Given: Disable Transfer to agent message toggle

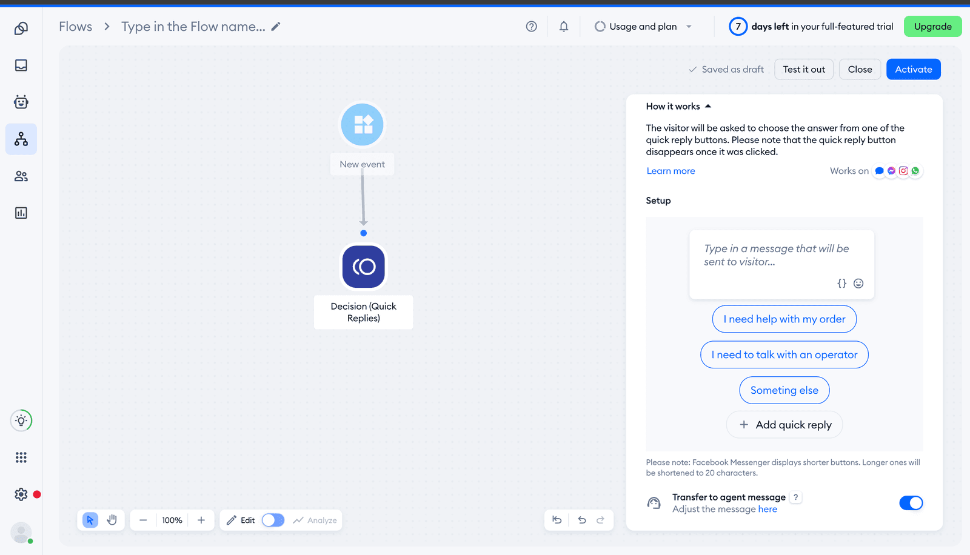Looking at the screenshot, I should (911, 503).
